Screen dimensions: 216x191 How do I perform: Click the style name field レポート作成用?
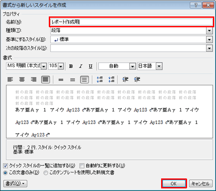pos(131,22)
